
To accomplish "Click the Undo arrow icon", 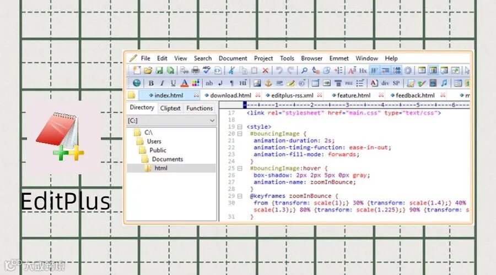I will click(279, 70).
